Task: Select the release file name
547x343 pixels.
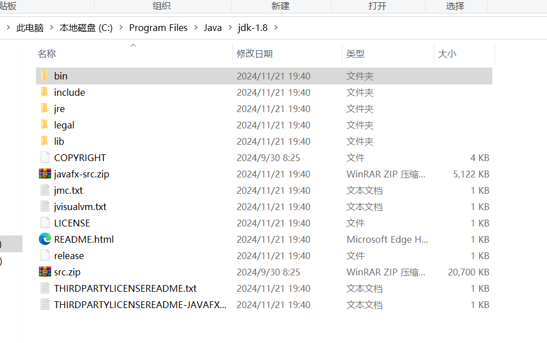Action: (69, 256)
